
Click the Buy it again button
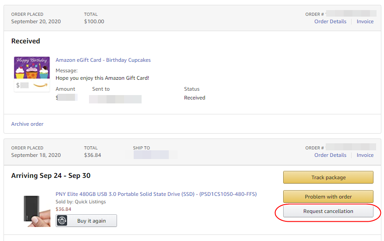(86, 221)
